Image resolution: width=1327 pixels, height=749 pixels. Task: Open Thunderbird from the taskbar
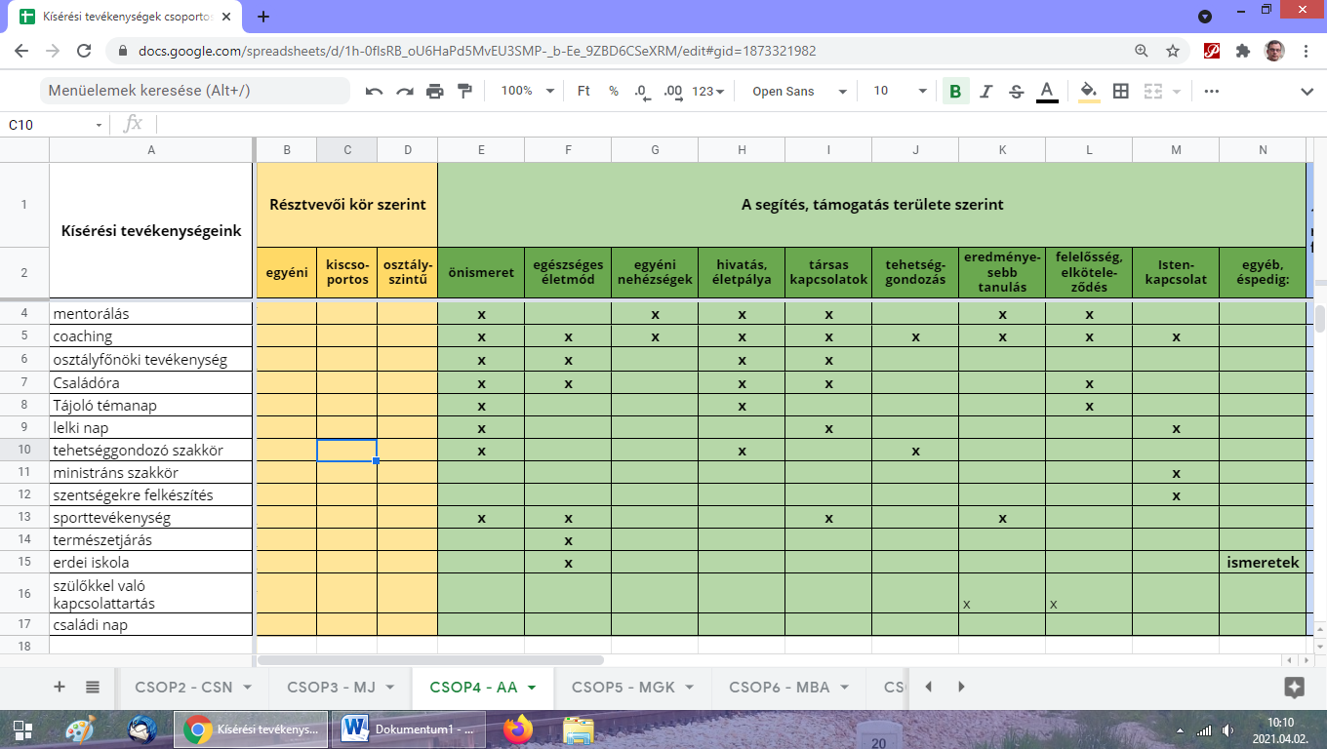(142, 729)
